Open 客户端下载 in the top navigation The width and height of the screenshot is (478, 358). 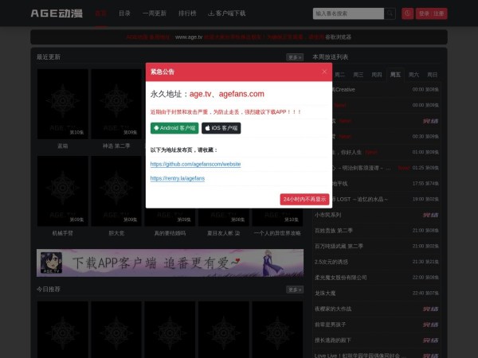pyautogui.click(x=226, y=14)
